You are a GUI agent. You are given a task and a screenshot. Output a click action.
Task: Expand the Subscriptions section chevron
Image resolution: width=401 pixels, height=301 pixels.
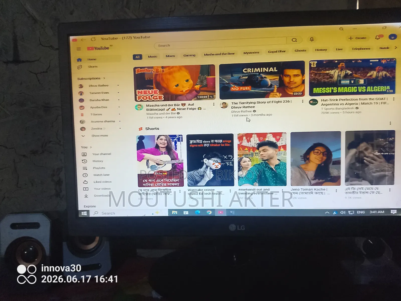[x=104, y=78]
